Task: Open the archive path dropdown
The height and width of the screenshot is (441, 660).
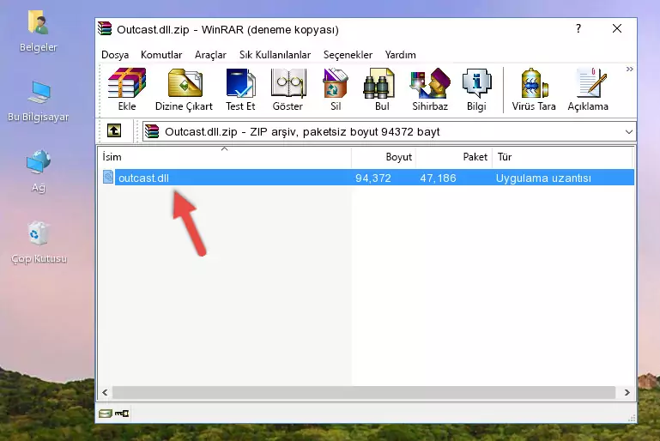Action: [x=629, y=132]
